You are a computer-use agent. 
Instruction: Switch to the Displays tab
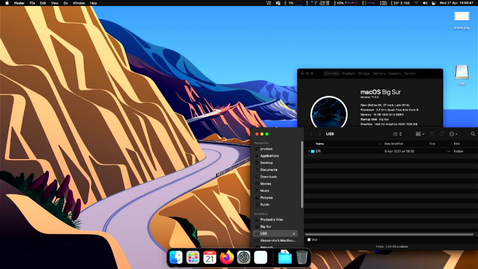click(x=348, y=73)
